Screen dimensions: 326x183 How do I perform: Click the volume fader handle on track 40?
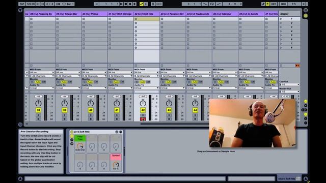pyautogui.click(x=101, y=99)
